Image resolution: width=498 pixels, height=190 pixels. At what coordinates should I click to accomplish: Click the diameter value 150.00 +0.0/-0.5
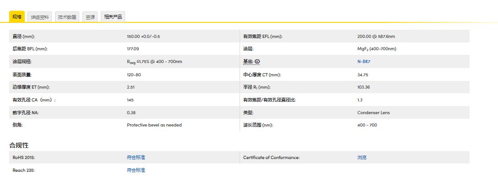coord(143,37)
